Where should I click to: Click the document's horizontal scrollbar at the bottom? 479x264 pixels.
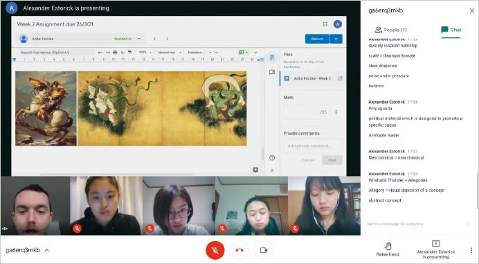(x=116, y=175)
